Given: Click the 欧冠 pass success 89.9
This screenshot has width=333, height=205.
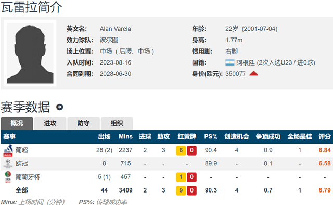Looking at the screenshot, I should click(x=211, y=163).
